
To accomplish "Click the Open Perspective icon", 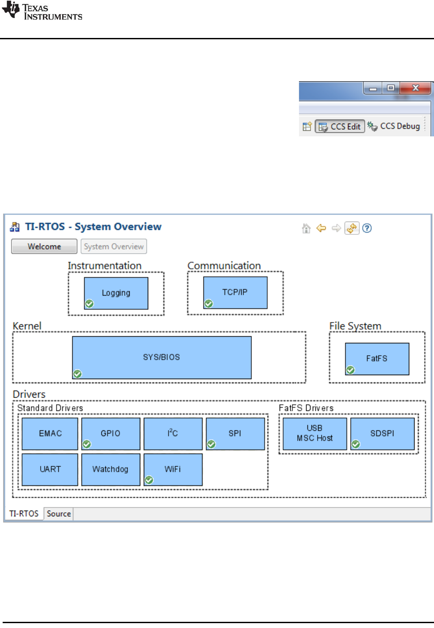I will (307, 127).
